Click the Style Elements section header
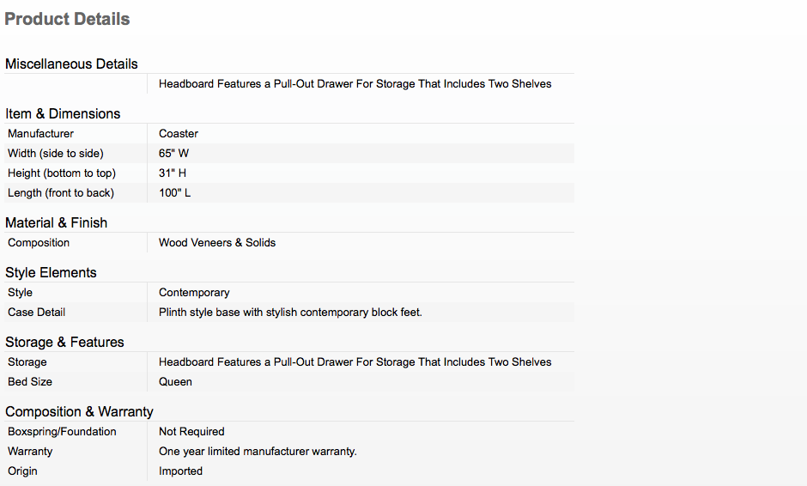The width and height of the screenshot is (807, 486). pos(51,273)
